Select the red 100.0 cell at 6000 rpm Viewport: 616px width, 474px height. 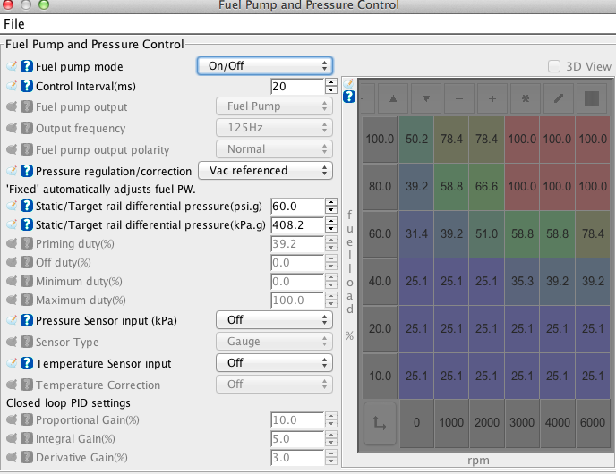592,139
